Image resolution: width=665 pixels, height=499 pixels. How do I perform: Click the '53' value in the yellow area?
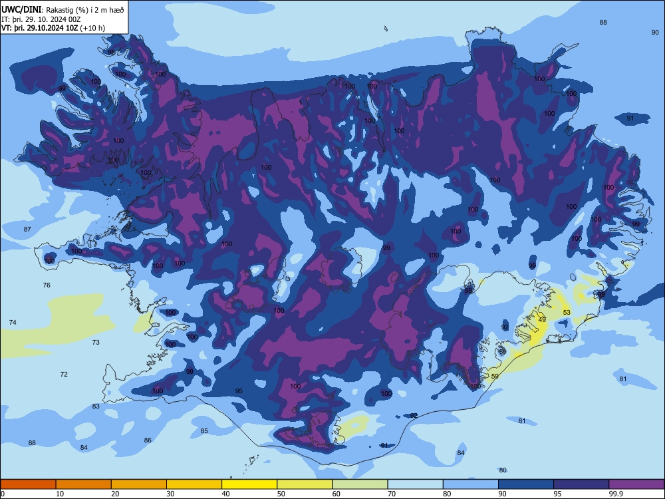(x=567, y=312)
